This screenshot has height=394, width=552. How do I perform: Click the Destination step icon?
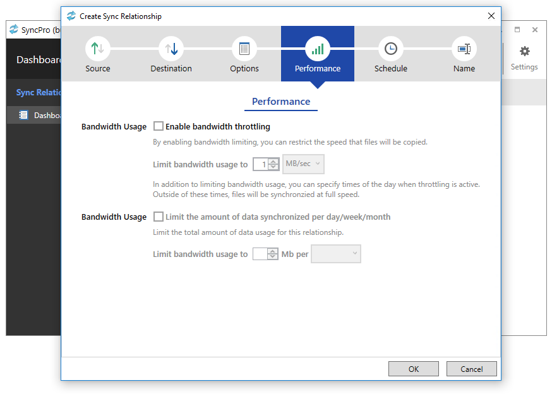pos(171,49)
